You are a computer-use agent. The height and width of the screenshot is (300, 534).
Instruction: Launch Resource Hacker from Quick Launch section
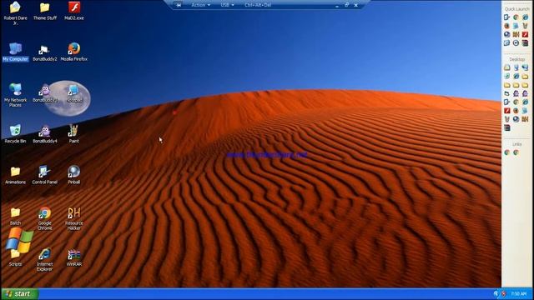coord(516,34)
